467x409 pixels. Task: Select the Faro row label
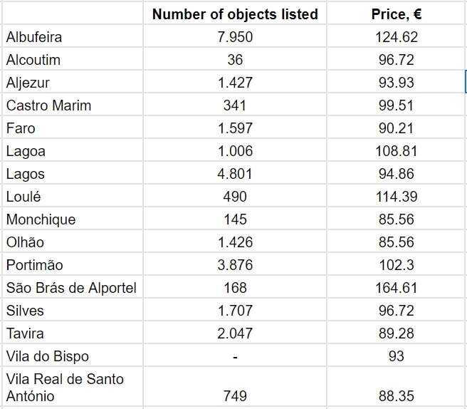coord(21,128)
